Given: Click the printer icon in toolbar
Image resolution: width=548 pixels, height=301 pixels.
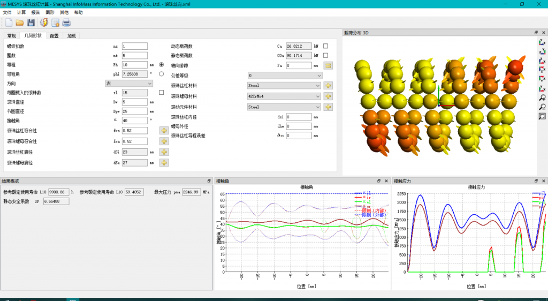Looking at the screenshot, I should 66,22.
